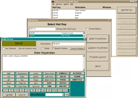Insert the Home key

[x=36, y=80]
